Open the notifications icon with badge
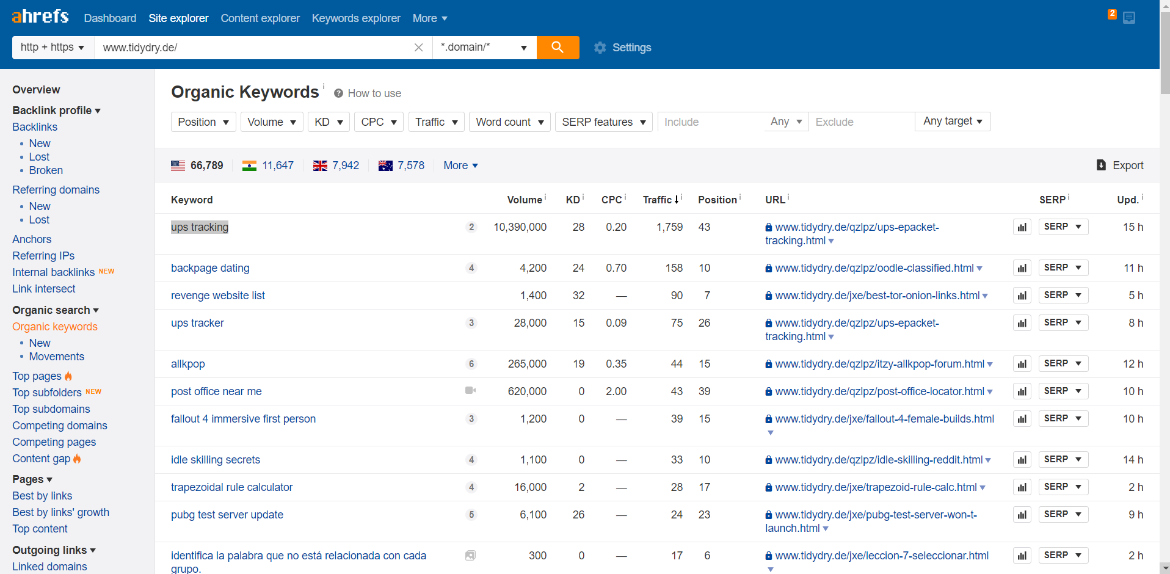The image size is (1170, 574). pos(1128,18)
